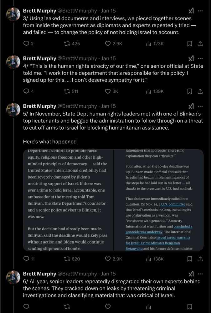This screenshot has width=211, height=313.
Task: Open more options menu on tweet 4/
Action: click(200, 58)
